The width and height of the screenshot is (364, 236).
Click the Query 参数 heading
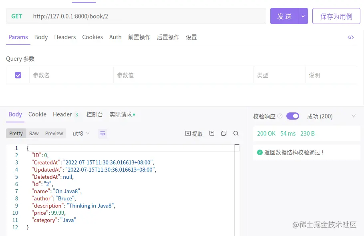(x=20, y=59)
